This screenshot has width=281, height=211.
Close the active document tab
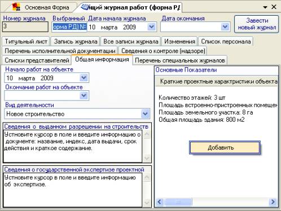[274, 7]
